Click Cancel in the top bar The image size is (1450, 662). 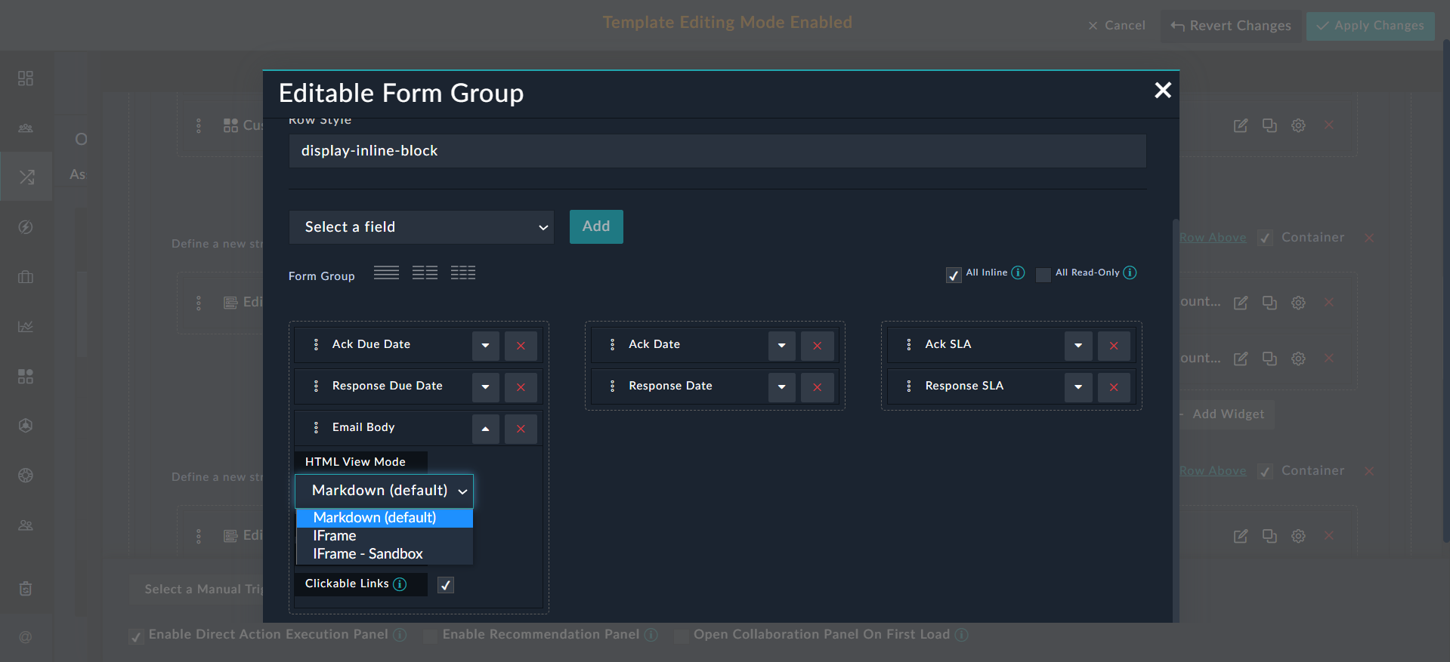tap(1118, 26)
